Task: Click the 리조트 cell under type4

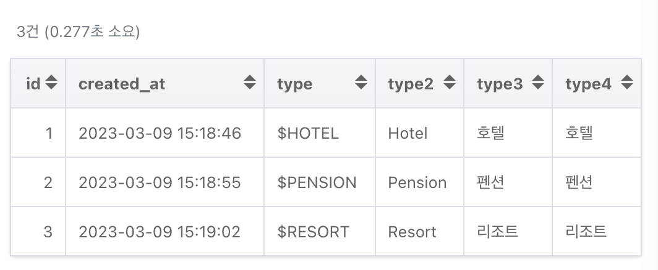Action: 586,232
